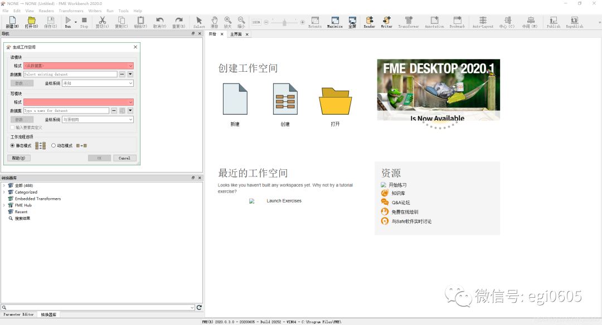Open the Readers menu
The height and width of the screenshot is (325, 602).
46,11
